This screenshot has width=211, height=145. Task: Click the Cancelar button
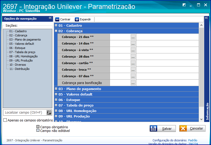[192, 129]
